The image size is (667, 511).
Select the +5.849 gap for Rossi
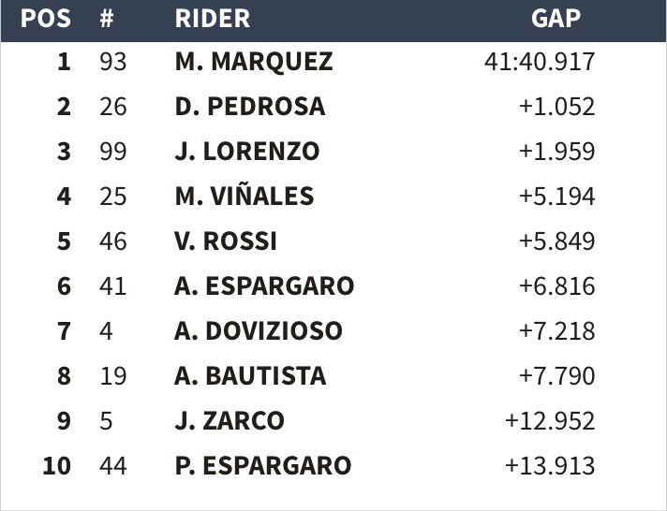coord(556,241)
